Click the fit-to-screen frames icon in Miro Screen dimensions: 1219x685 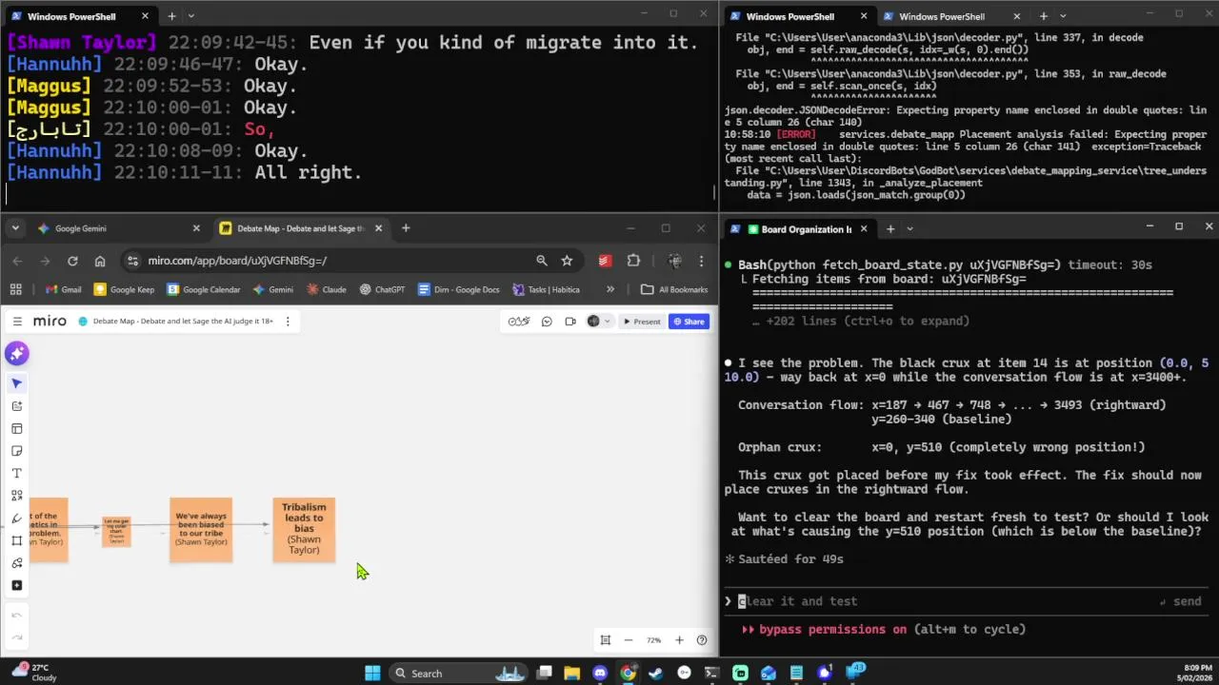[x=605, y=640]
